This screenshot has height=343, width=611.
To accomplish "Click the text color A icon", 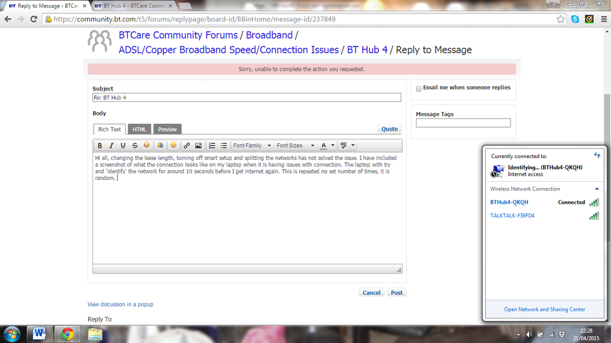I will tap(324, 145).
